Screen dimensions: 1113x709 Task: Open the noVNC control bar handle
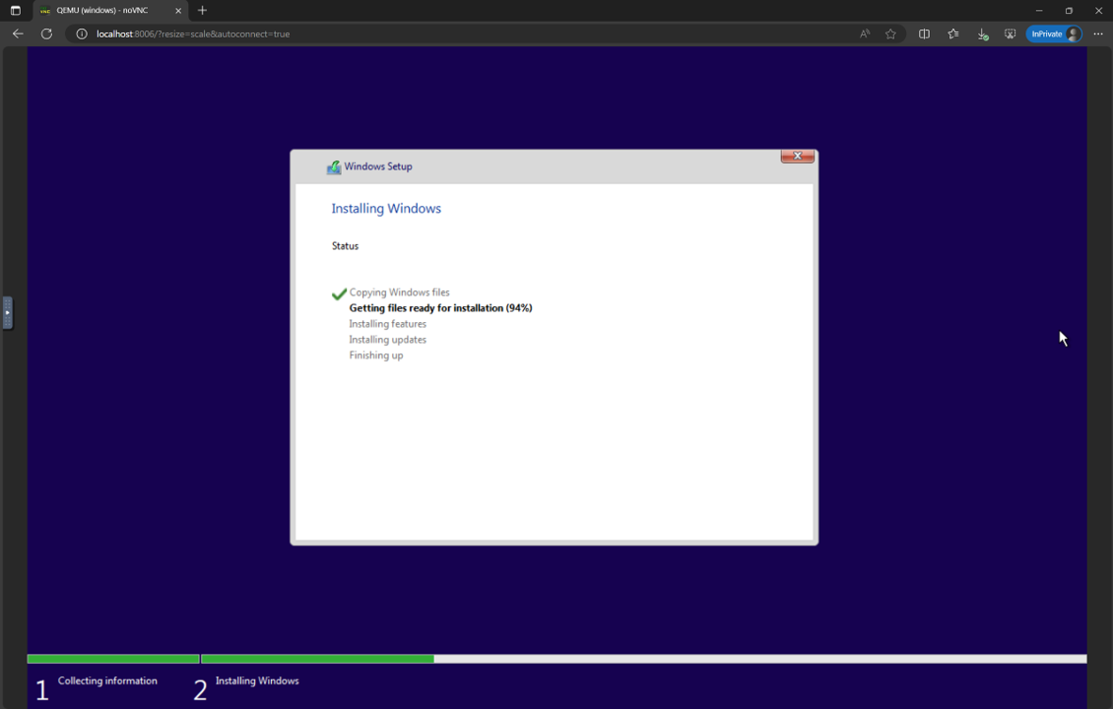tap(7, 313)
